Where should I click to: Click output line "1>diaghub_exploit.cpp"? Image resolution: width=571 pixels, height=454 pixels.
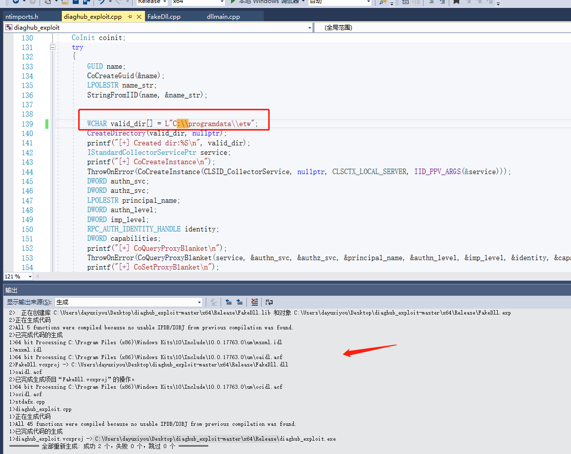coord(40,409)
